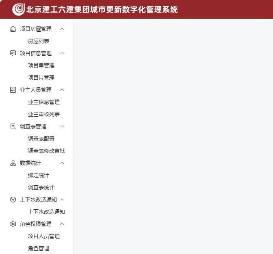This screenshot has height=254, width=273.
Task: Open the 调查表配置 menu item
Action: [41, 139]
